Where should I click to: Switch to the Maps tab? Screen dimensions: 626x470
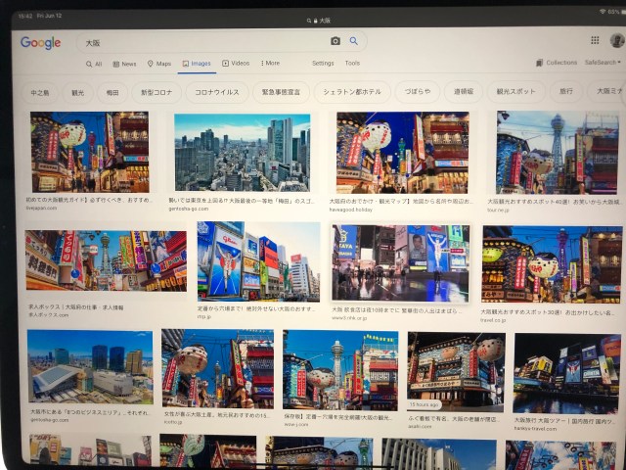(158, 64)
